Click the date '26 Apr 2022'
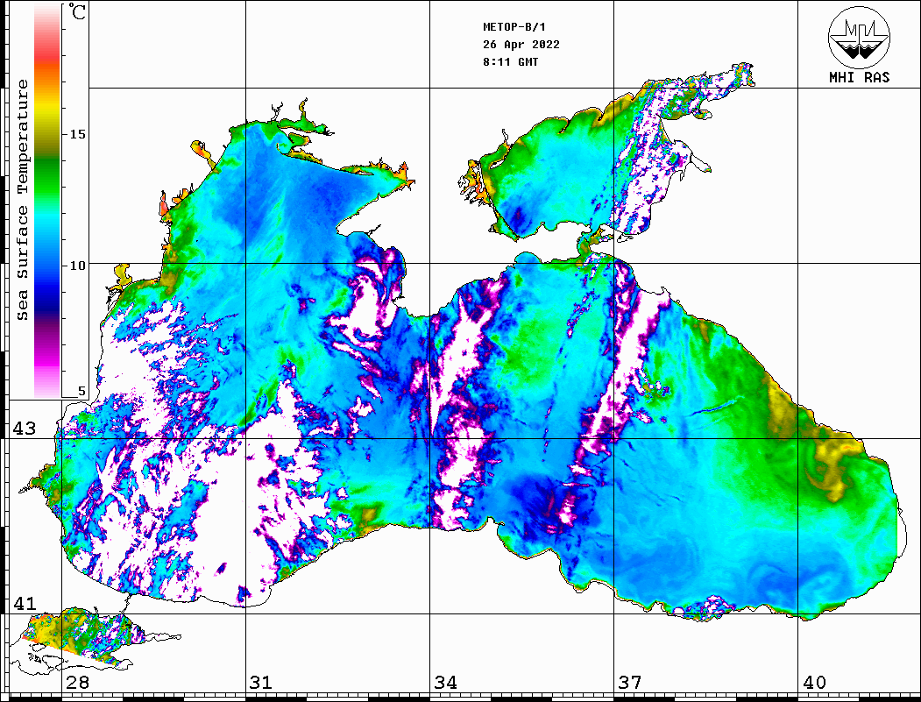Viewport: 921px width, 702px height. (521, 45)
